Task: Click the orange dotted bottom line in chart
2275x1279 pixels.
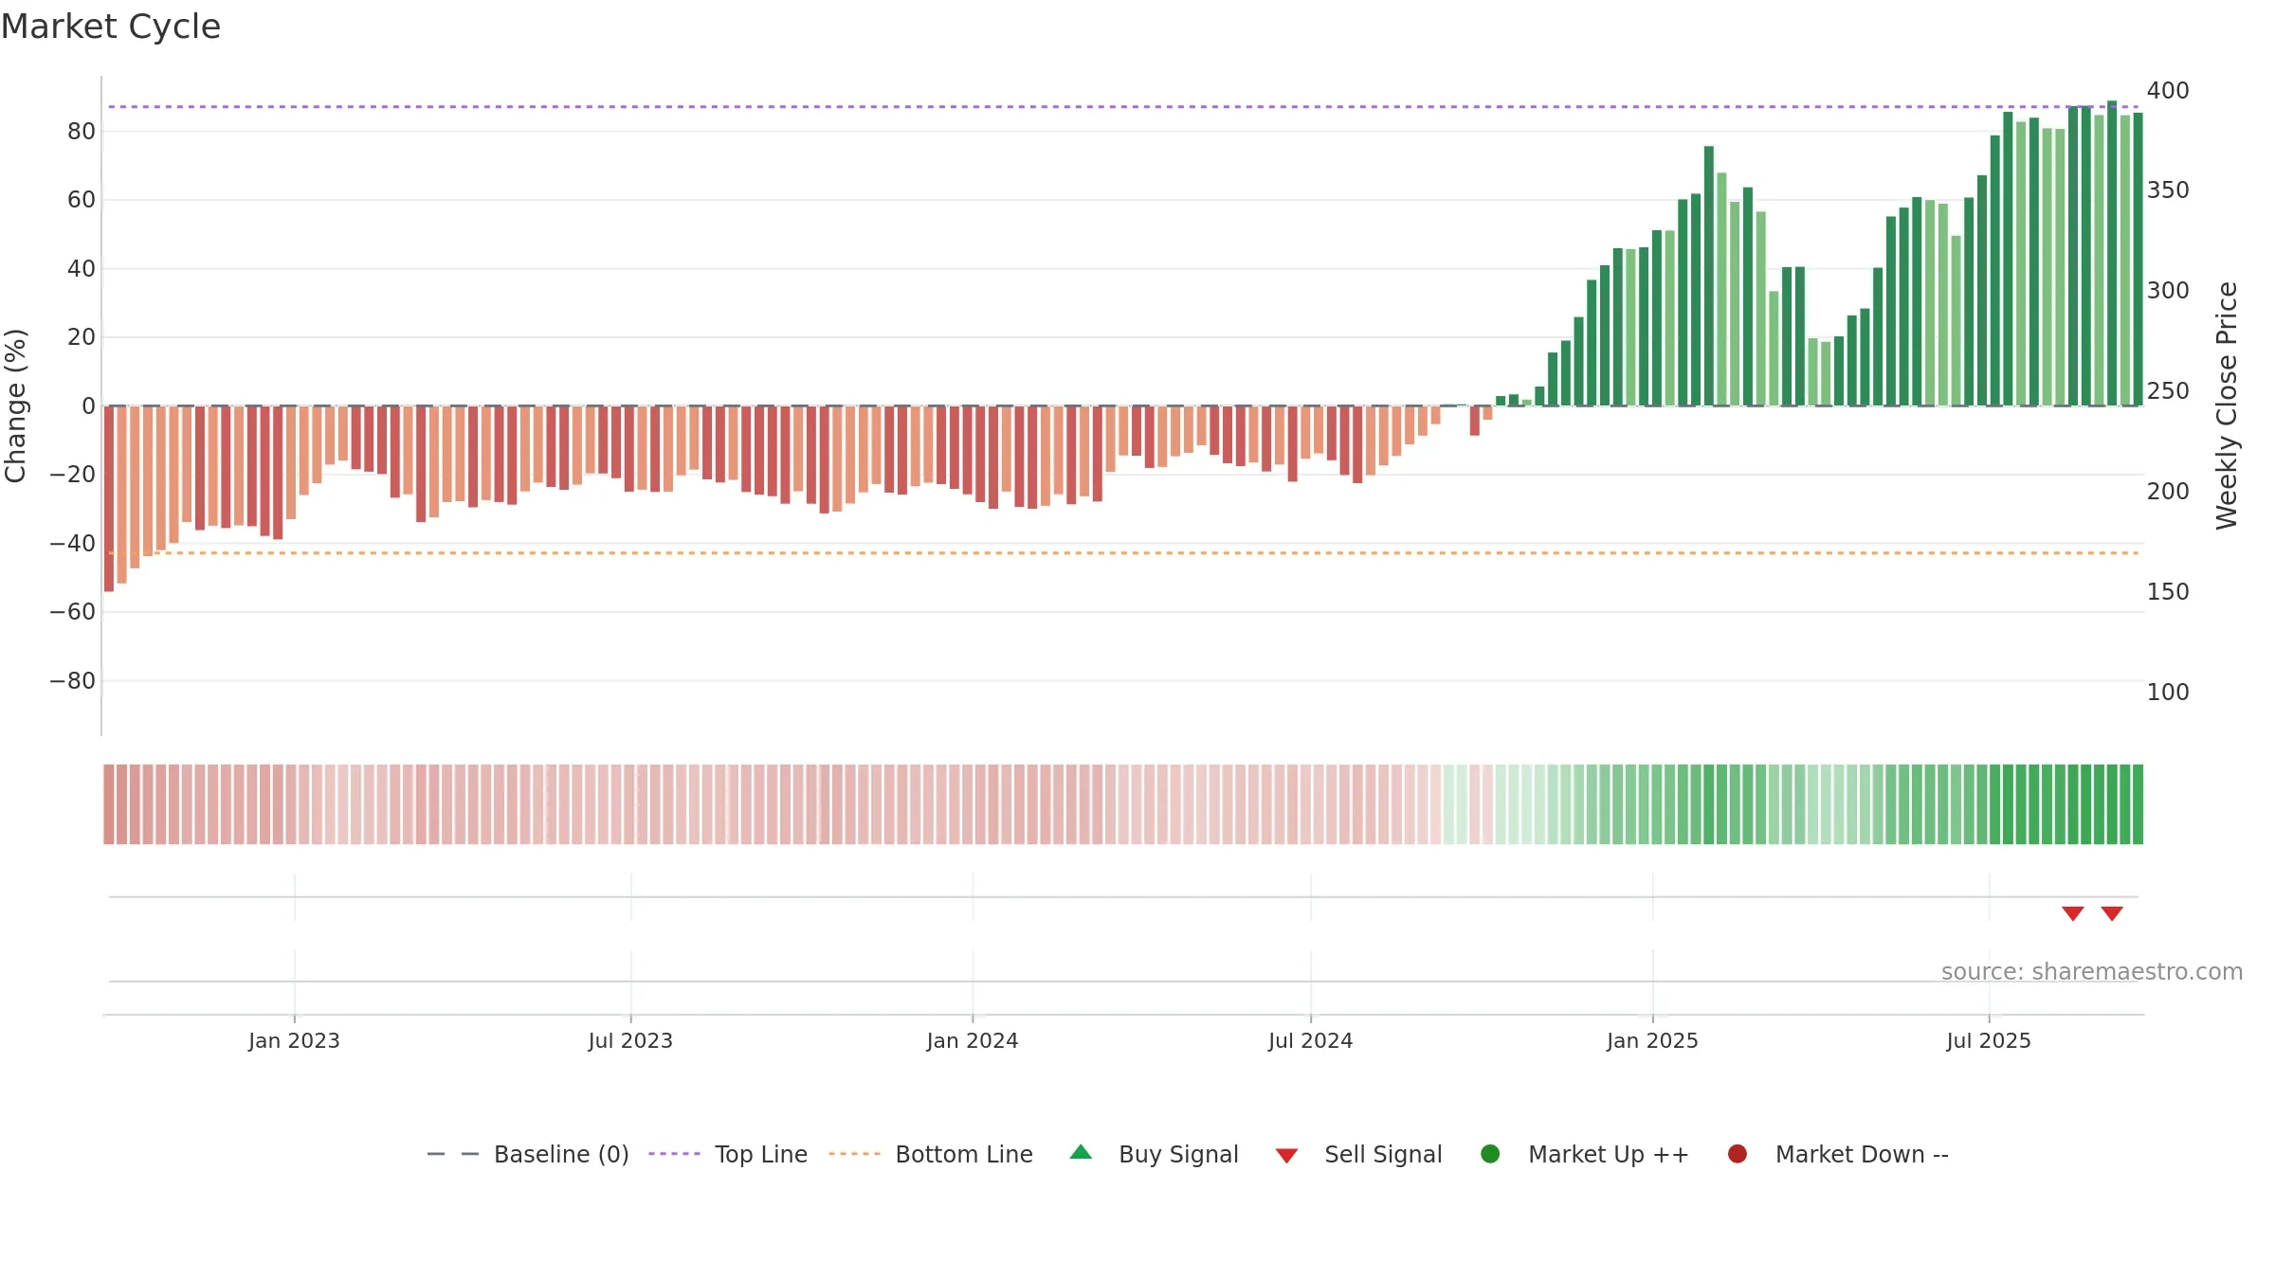Action: click(1123, 553)
